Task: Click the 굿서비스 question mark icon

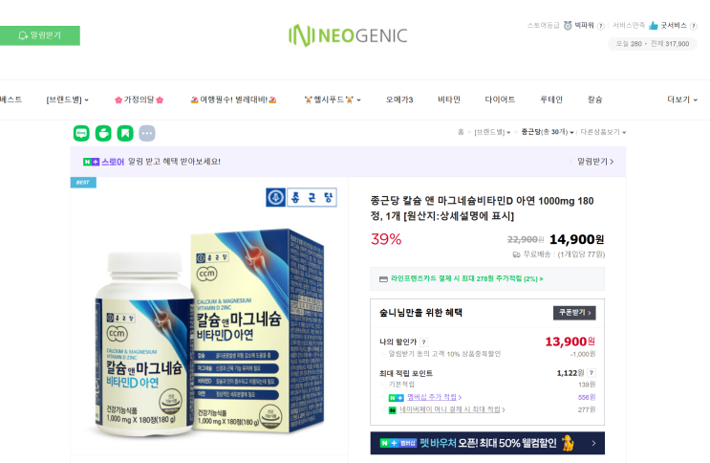Action: coord(693,26)
